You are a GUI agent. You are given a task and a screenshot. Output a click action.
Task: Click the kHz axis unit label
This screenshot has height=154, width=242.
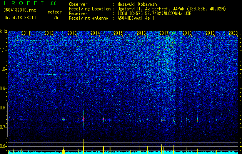point(3,31)
